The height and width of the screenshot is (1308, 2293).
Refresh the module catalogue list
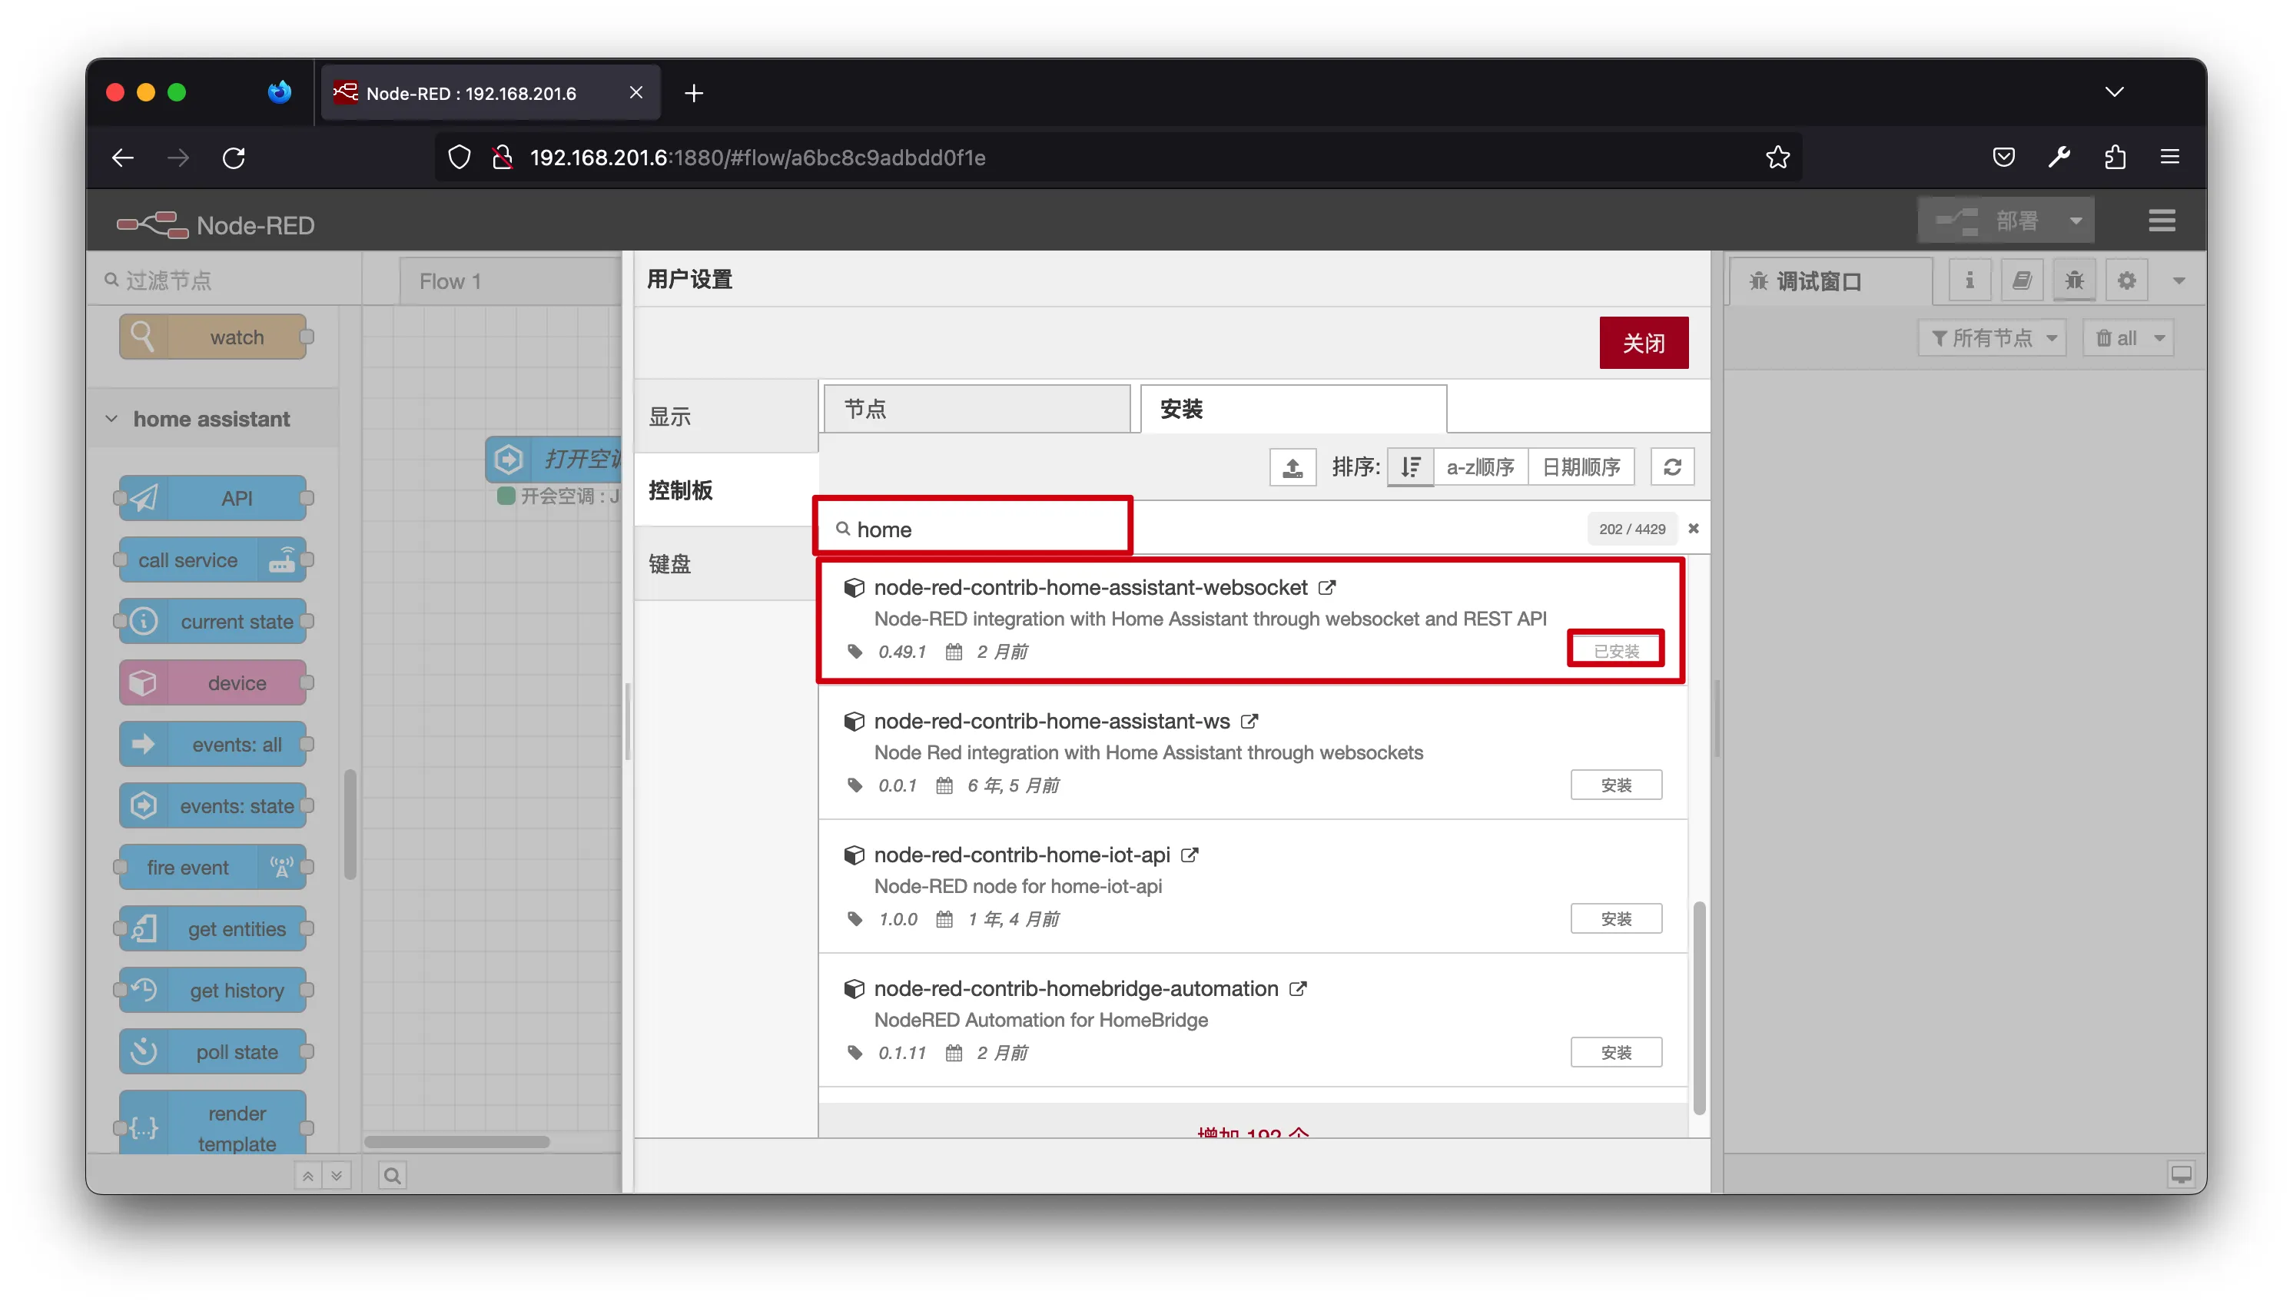1671,467
